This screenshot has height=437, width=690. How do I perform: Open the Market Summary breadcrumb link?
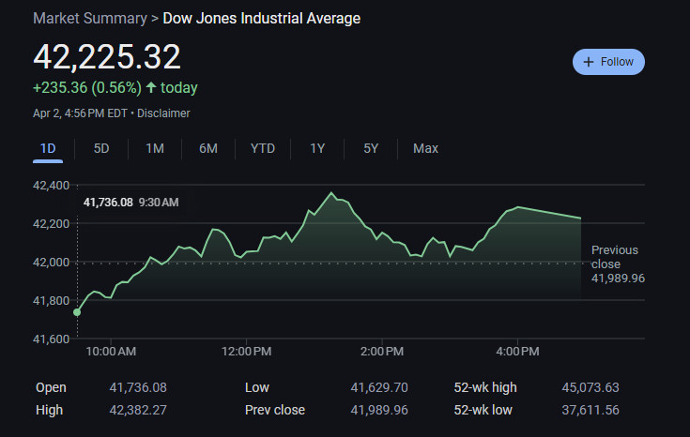[90, 19]
